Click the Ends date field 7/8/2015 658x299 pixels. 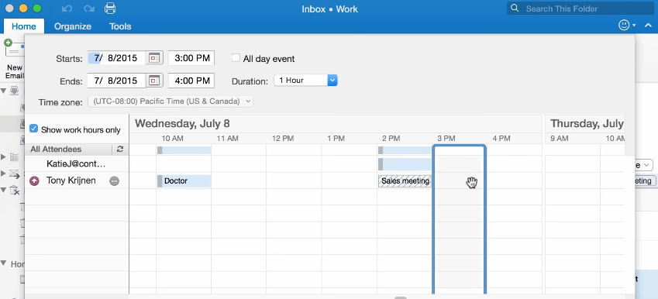tap(117, 81)
